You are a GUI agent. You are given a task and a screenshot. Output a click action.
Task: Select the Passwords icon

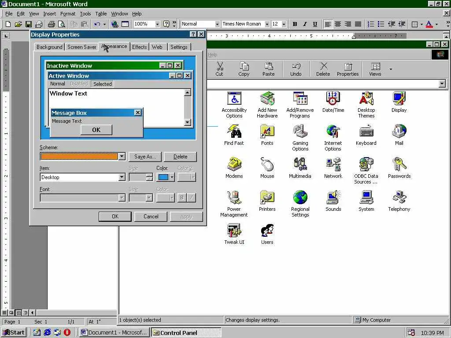pos(399,168)
